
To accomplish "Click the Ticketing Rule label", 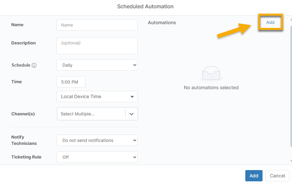I will point(26,157).
